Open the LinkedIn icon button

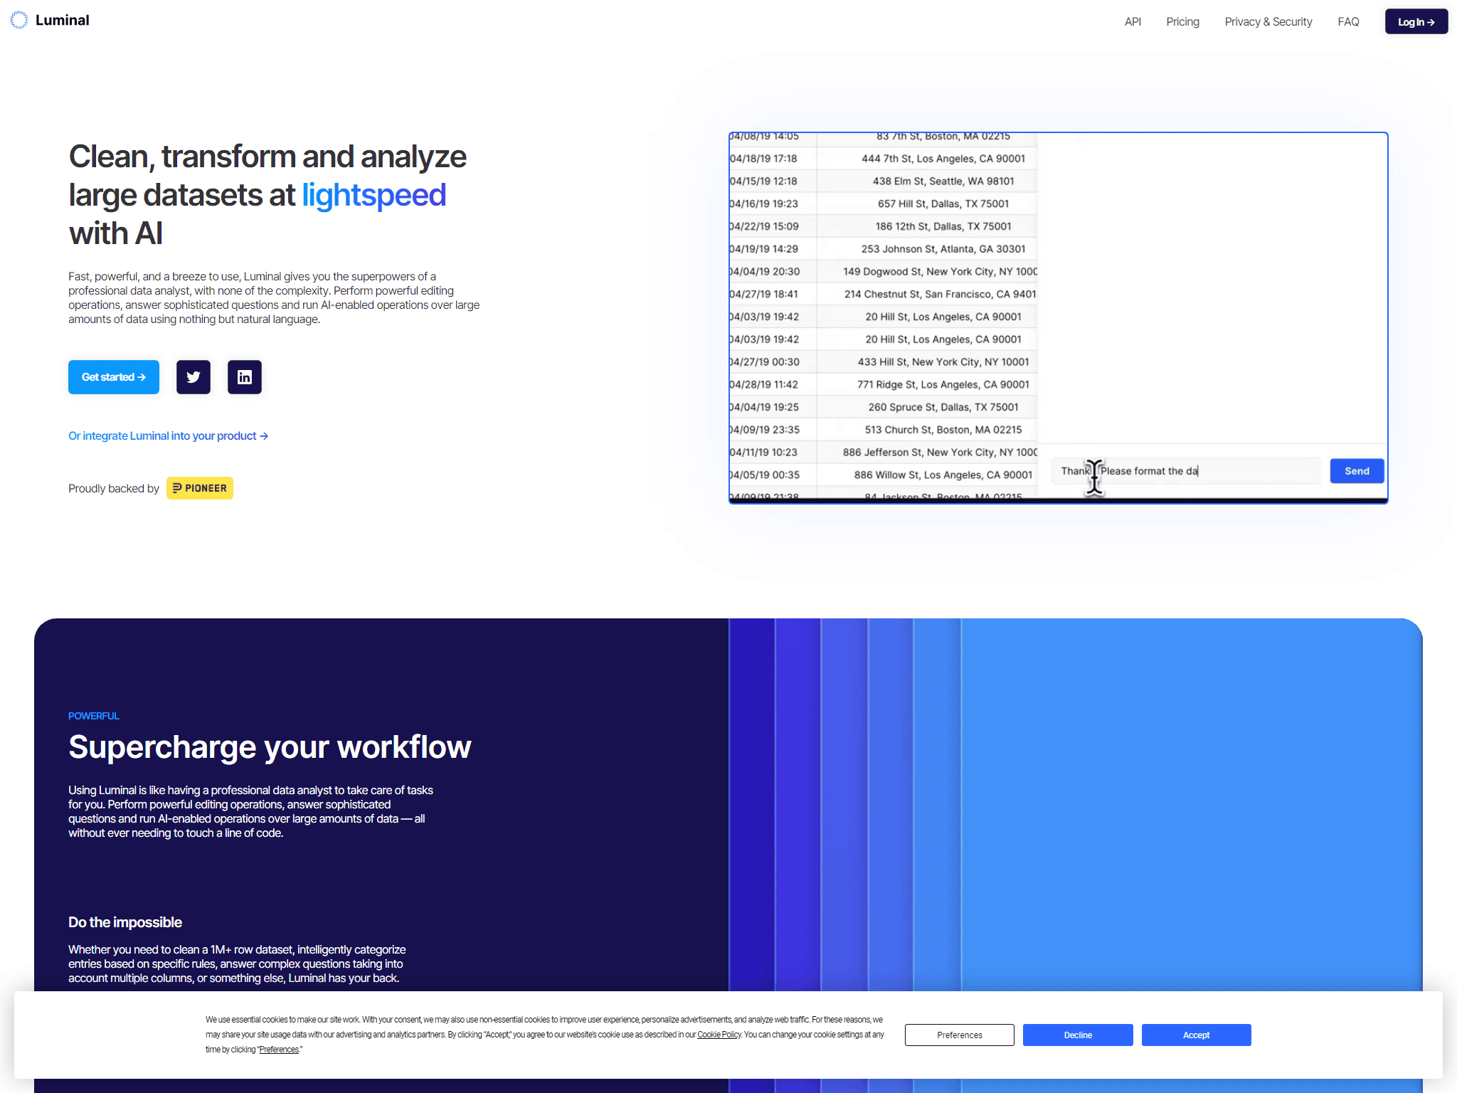tap(245, 377)
